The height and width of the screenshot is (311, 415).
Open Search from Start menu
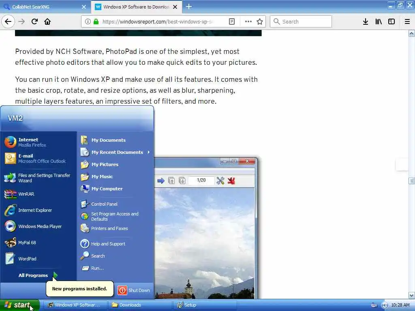coord(115,256)
